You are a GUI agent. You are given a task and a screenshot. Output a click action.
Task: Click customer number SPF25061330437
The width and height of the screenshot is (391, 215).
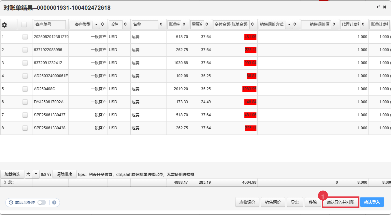pos(50,115)
